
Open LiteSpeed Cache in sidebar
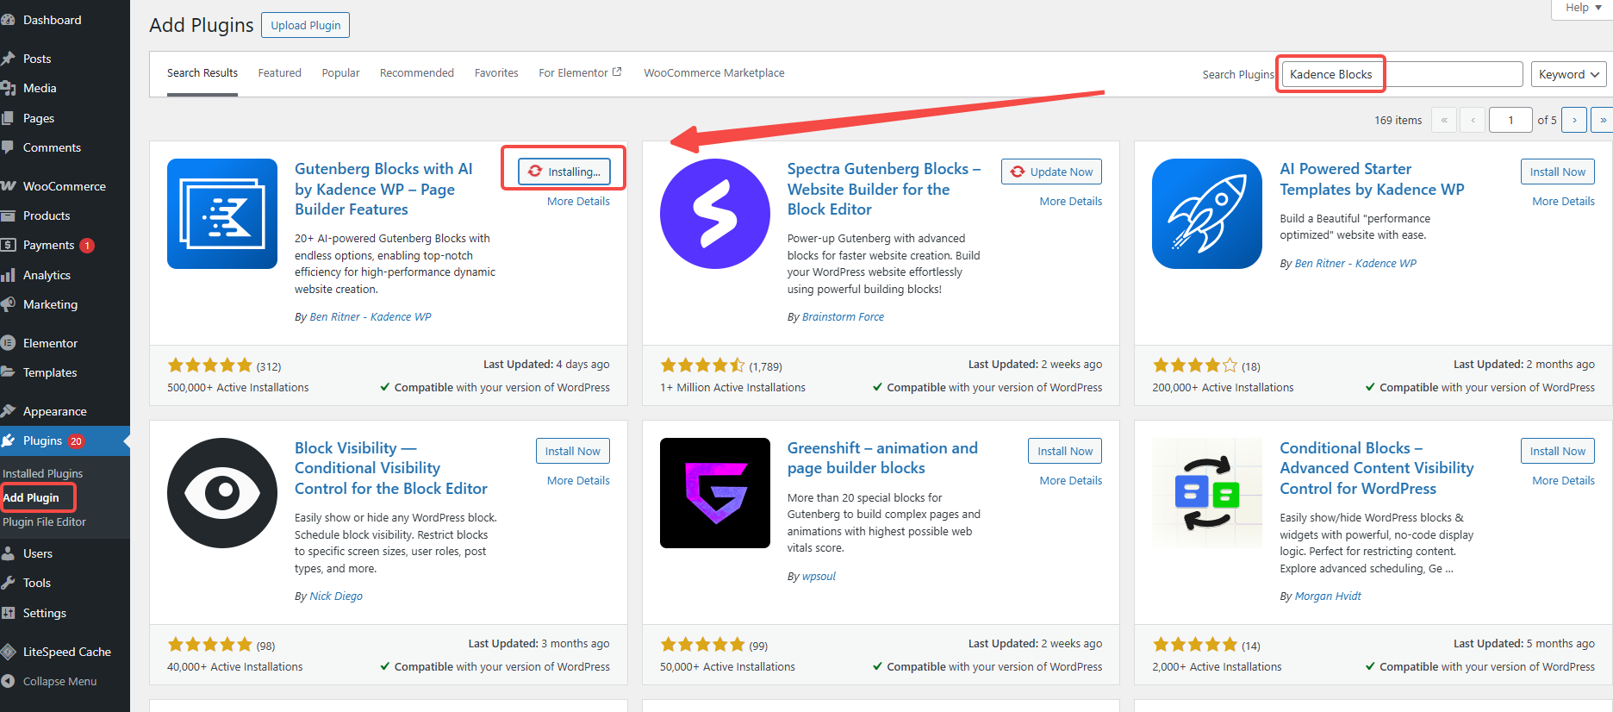(x=66, y=652)
